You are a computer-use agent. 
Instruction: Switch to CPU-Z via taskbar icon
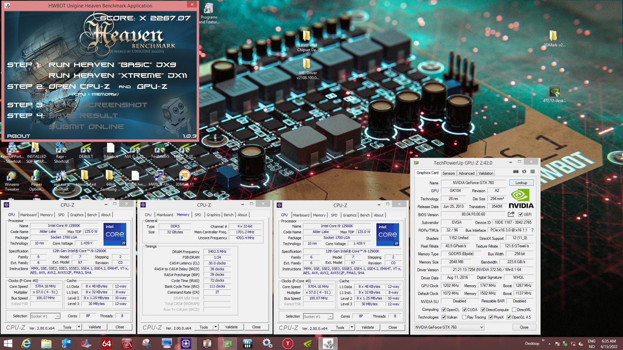click(x=187, y=343)
